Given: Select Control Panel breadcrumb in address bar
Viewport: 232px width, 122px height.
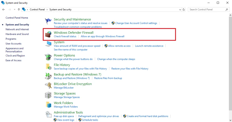Looking at the screenshot, I should click(x=37, y=10).
